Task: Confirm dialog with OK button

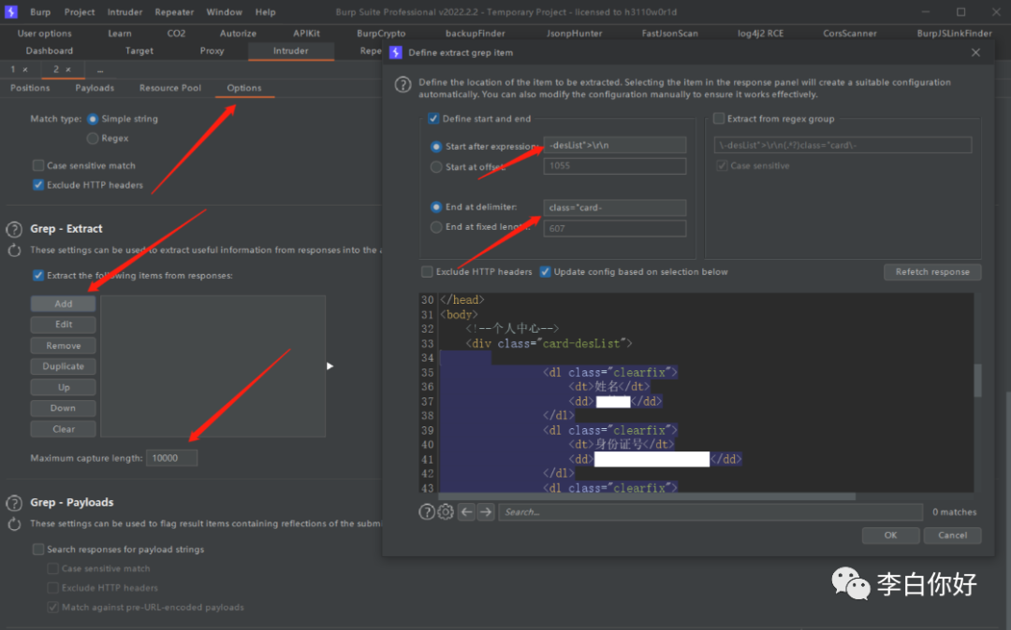Action: [x=890, y=536]
